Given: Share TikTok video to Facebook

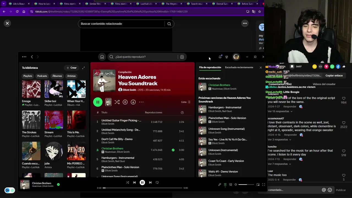Looking at the screenshot, I should (x=338, y=67).
